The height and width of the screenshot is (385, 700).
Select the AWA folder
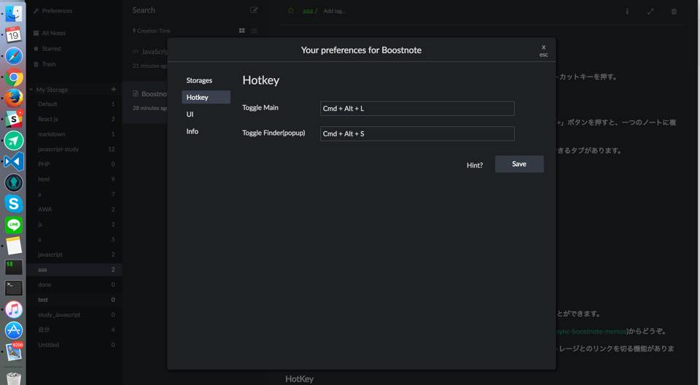click(74, 209)
